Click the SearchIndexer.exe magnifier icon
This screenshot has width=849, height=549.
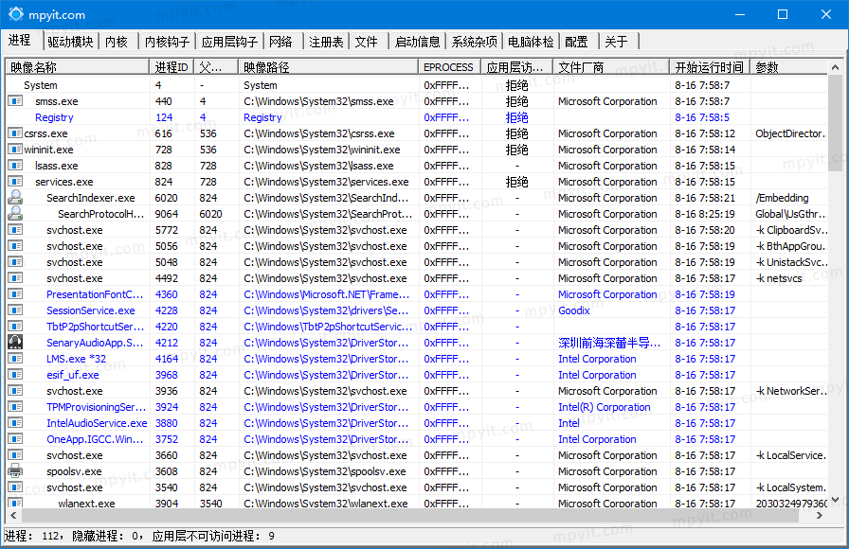(x=15, y=198)
